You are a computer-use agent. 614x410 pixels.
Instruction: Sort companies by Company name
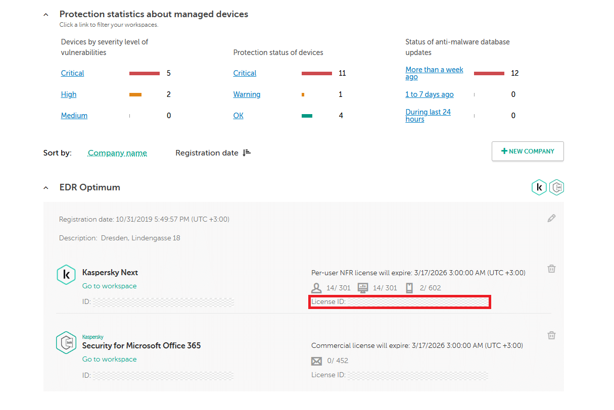117,152
